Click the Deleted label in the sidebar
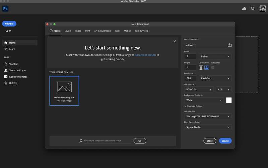268x168 pixels. pyautogui.click(x=13, y=83)
